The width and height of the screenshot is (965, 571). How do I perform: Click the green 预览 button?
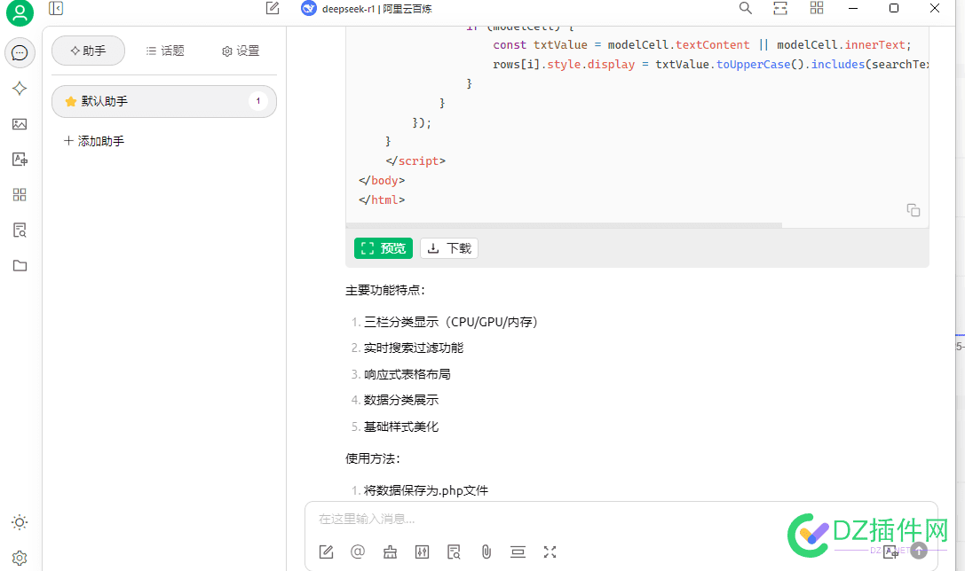384,248
